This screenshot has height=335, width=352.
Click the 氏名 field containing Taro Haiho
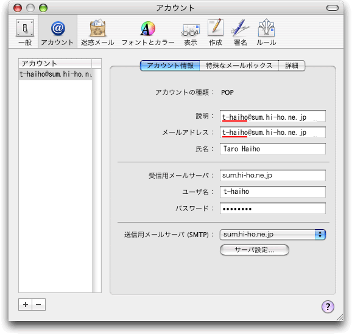[x=273, y=149]
